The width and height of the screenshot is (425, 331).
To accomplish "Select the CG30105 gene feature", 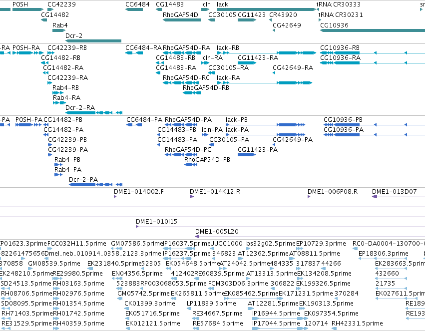I will [211, 20].
